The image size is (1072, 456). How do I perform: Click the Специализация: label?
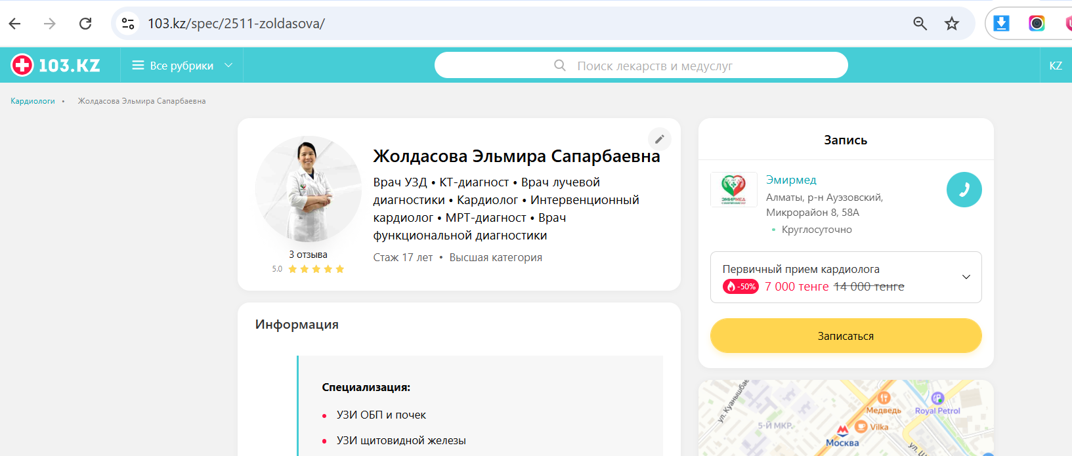tap(366, 387)
